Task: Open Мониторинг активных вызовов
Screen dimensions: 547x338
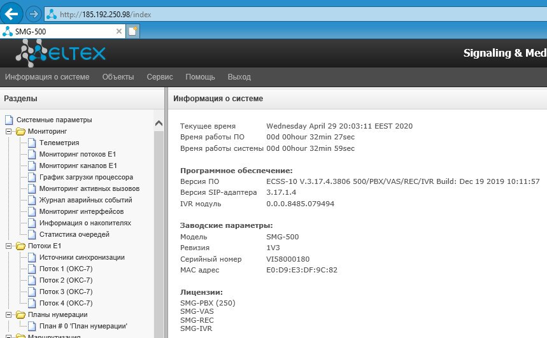Action: pyautogui.click(x=89, y=188)
